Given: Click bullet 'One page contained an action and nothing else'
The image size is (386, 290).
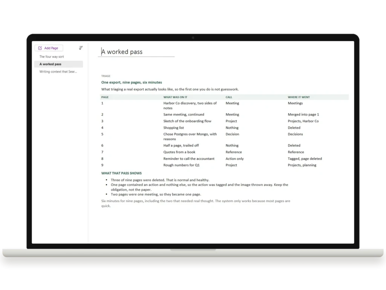Looking at the screenshot, I should click(x=199, y=187).
